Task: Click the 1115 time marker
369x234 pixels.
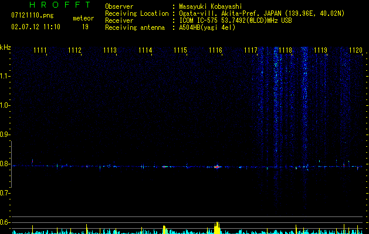Action: [180, 50]
